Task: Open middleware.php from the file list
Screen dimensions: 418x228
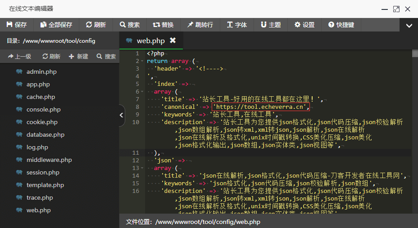Action: pyautogui.click(x=49, y=160)
